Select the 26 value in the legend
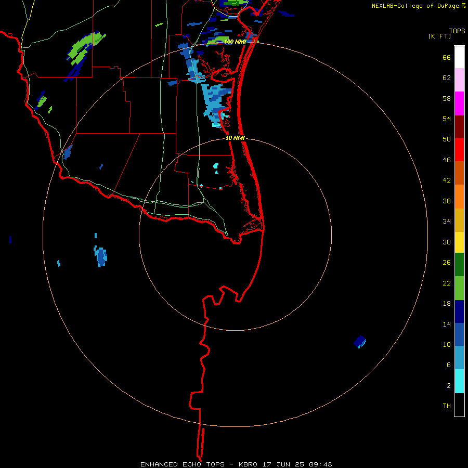 tap(447, 263)
